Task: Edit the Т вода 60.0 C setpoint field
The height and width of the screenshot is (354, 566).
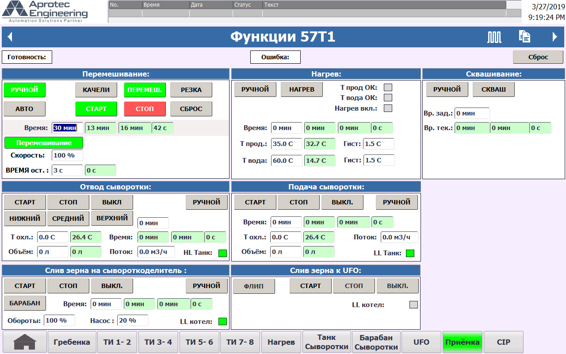Action: (x=287, y=161)
